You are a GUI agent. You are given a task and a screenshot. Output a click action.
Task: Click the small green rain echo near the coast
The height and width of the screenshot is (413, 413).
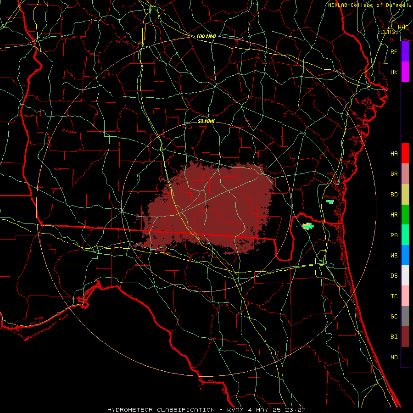coord(330,202)
